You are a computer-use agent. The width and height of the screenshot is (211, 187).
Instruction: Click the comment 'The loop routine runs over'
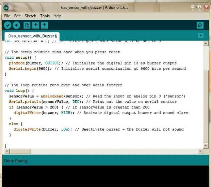40,85
